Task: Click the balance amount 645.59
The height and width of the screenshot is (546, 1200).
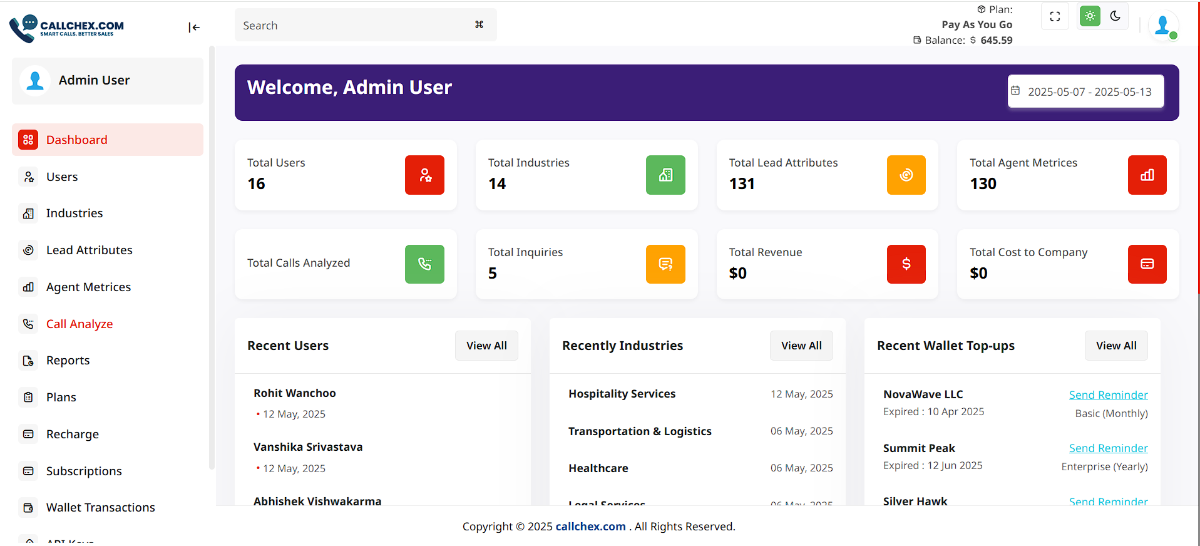Action: [x=997, y=40]
